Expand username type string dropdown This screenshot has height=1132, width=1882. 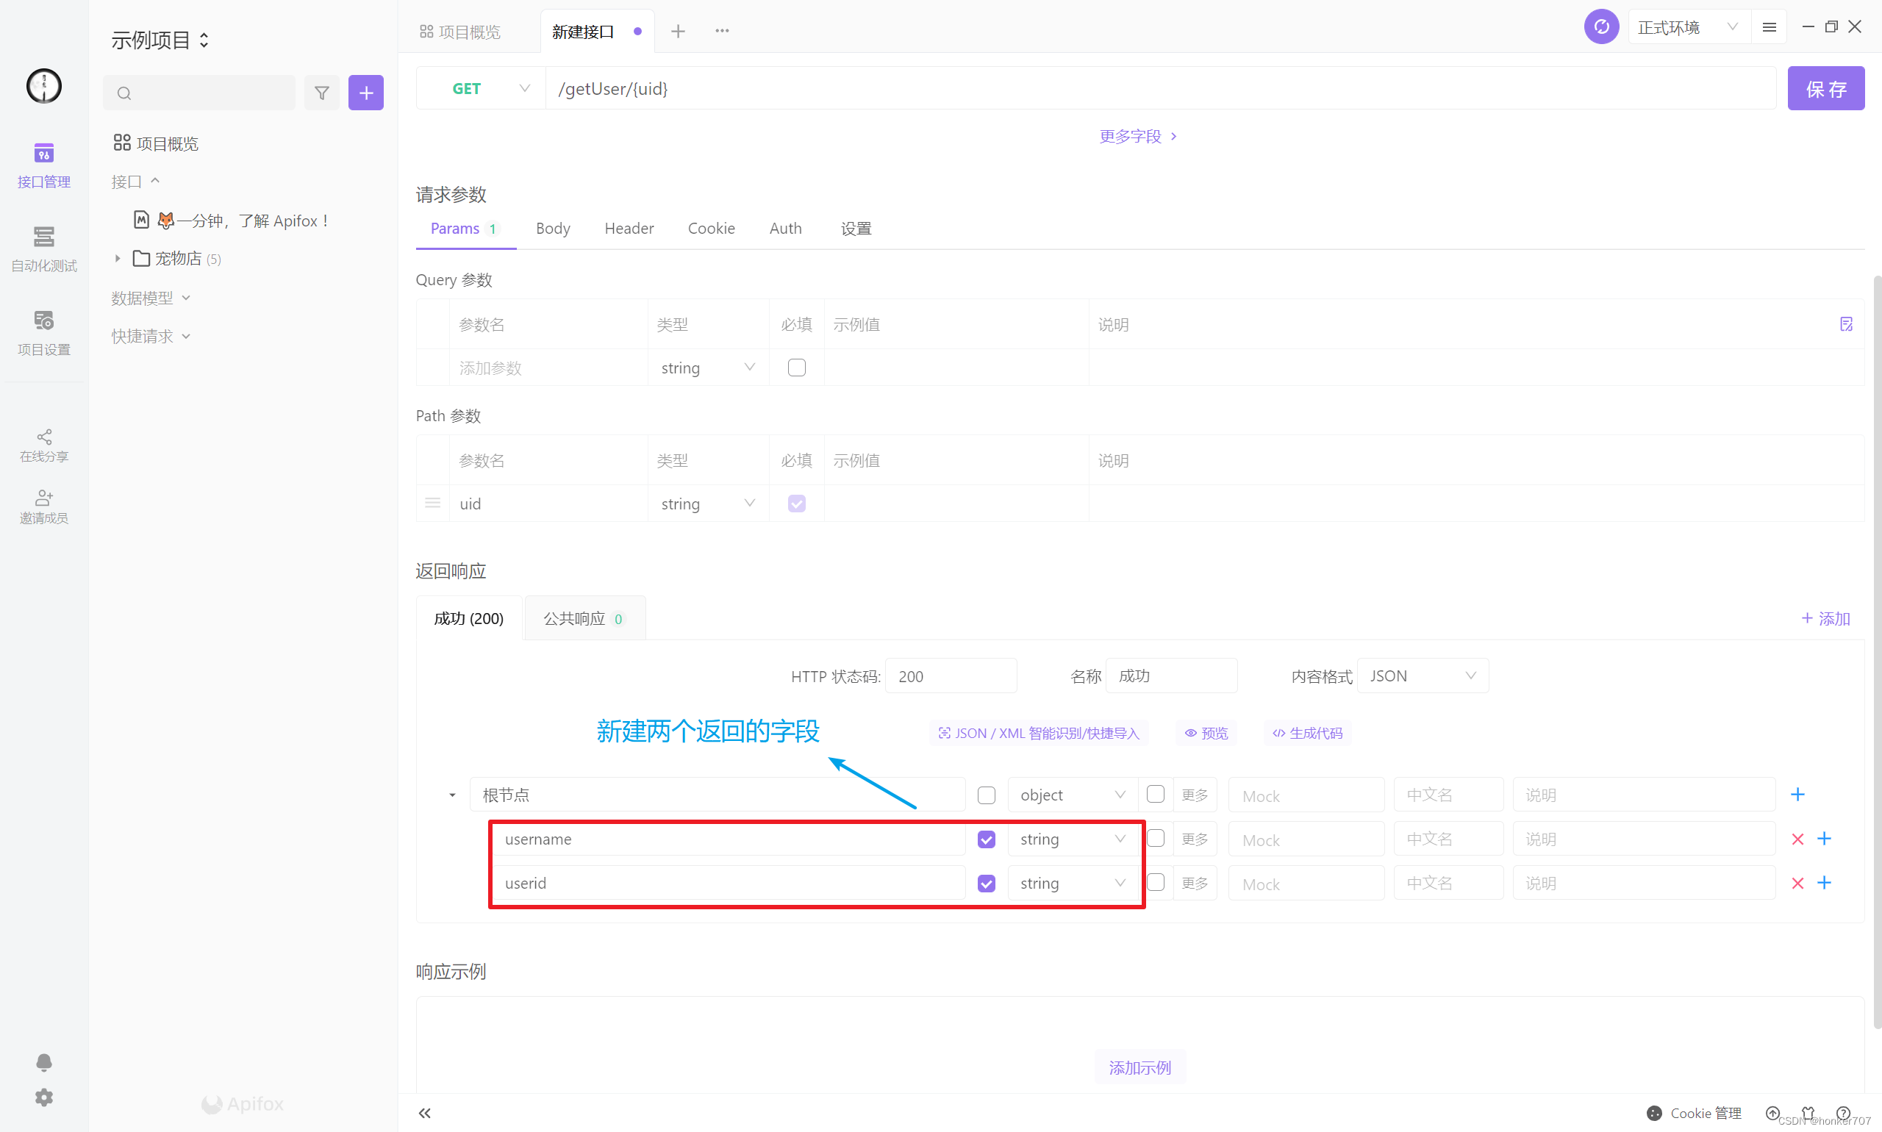tap(1121, 837)
